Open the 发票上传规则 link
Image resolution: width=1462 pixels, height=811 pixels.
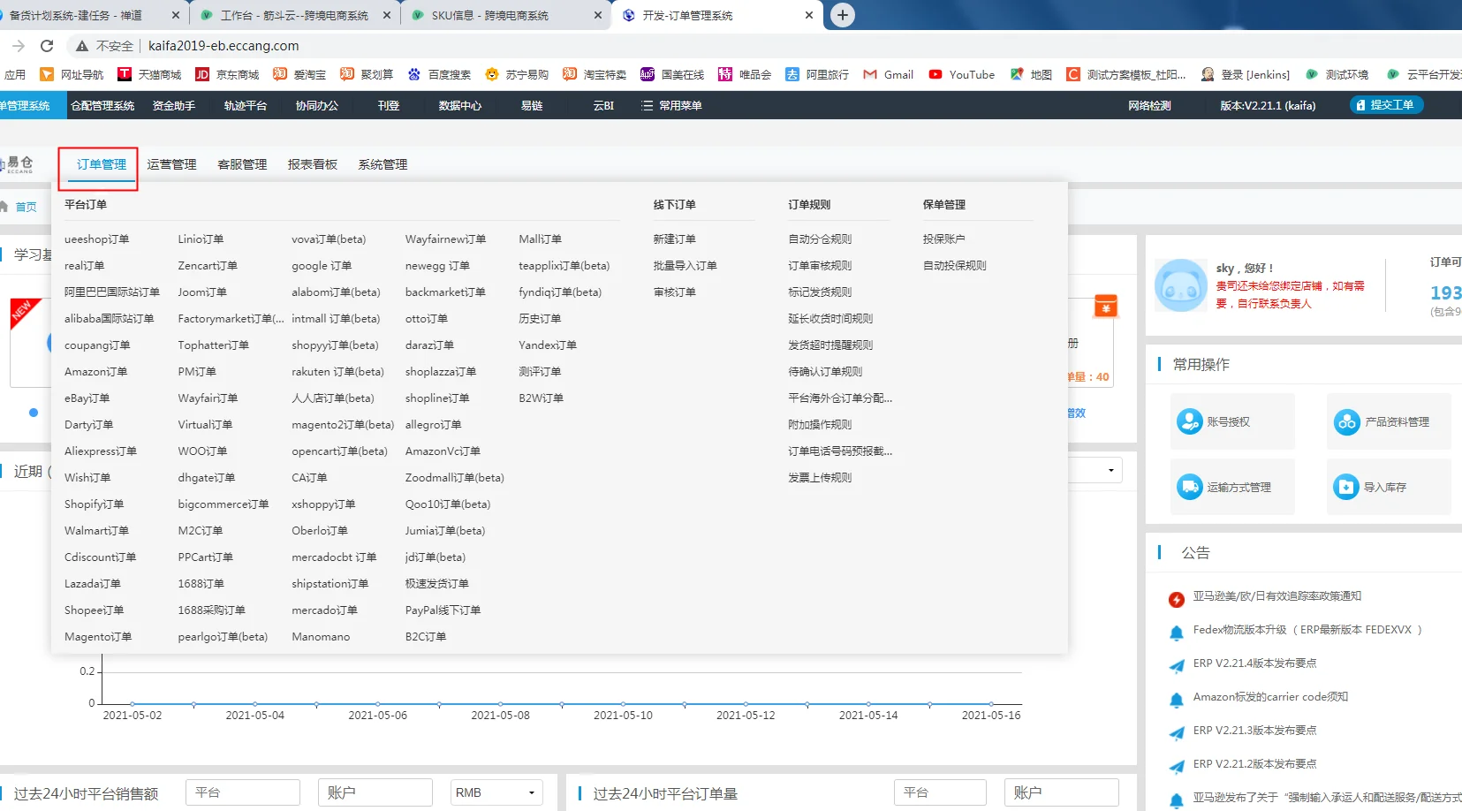pos(820,478)
